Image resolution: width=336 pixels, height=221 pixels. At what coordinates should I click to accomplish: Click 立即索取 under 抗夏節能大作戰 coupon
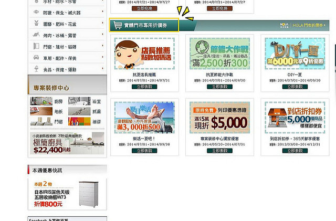coord(219,87)
